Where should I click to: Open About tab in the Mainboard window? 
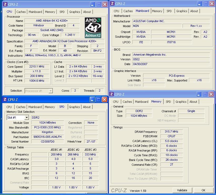[194, 11]
